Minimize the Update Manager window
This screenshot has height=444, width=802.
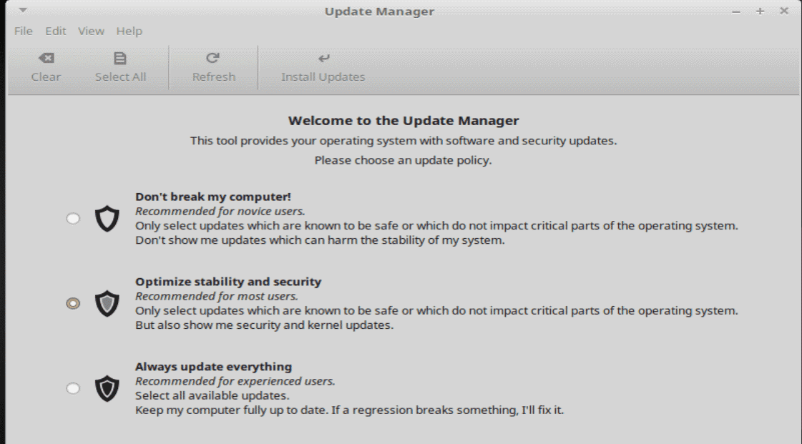click(x=736, y=11)
